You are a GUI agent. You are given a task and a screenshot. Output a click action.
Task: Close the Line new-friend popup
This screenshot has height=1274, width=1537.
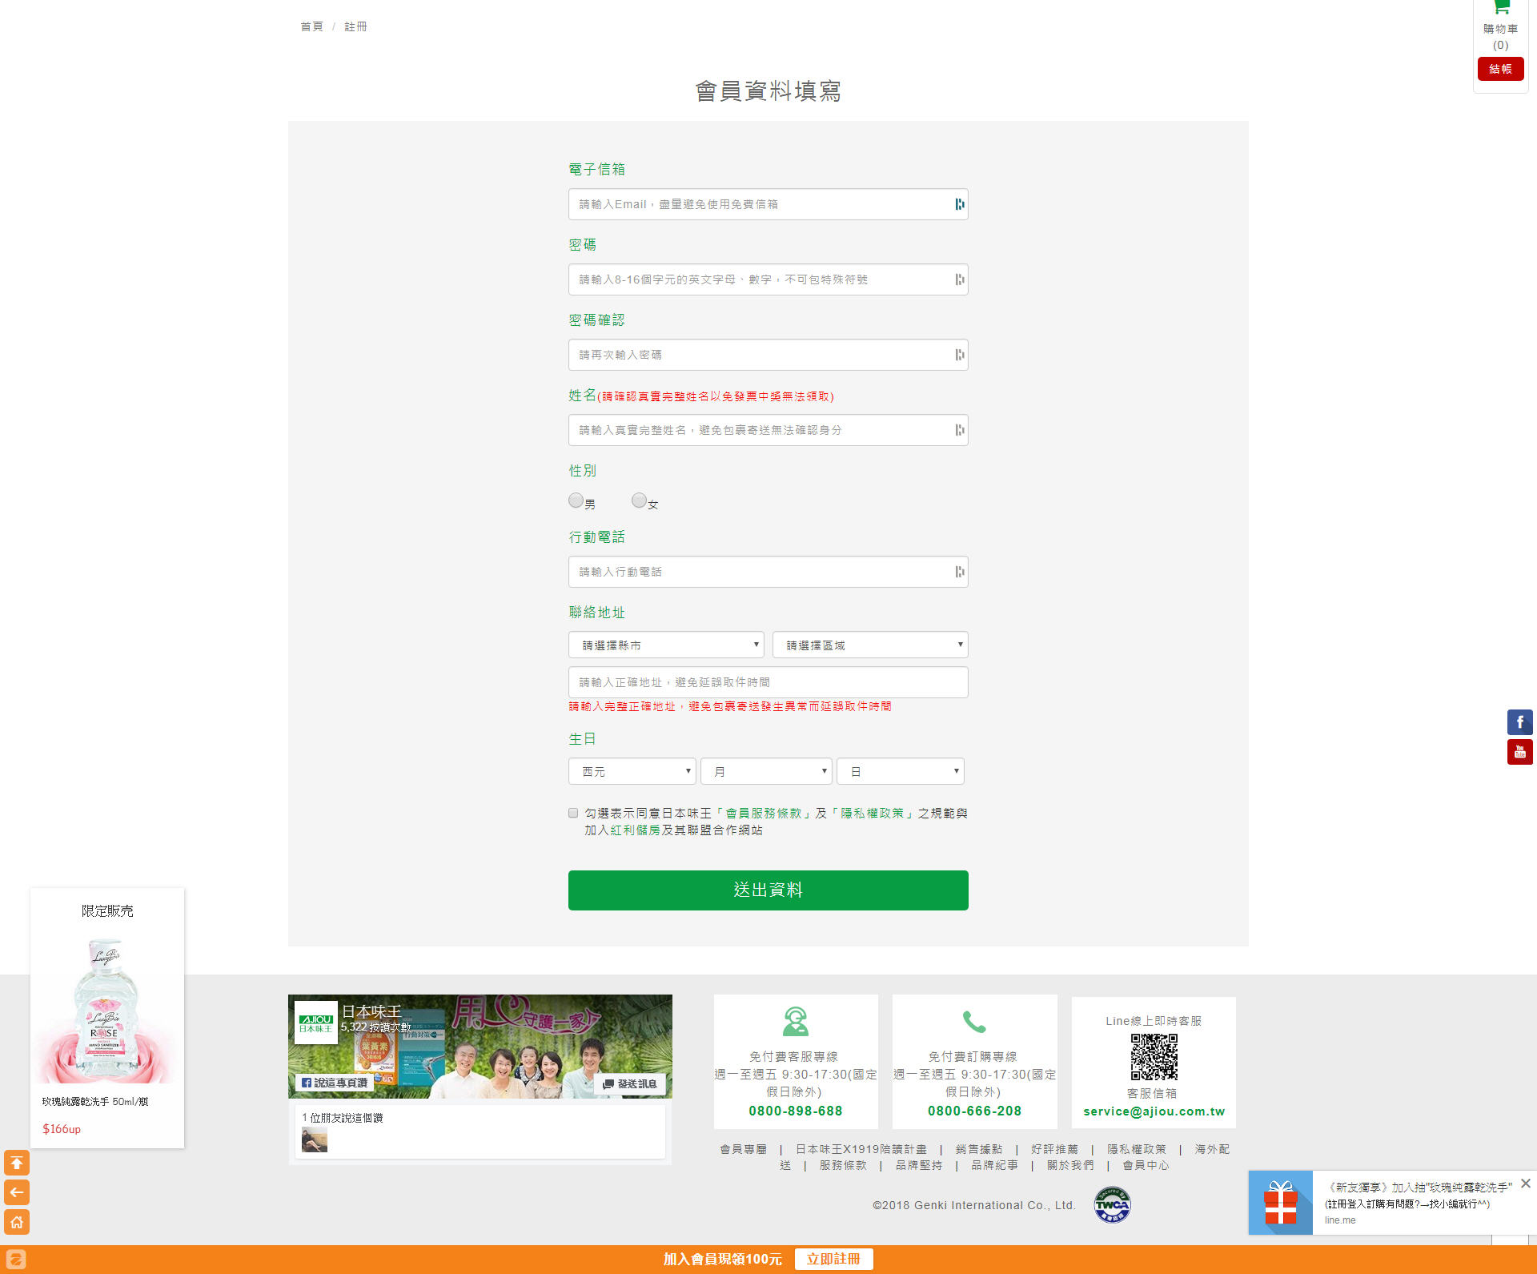point(1525,1184)
